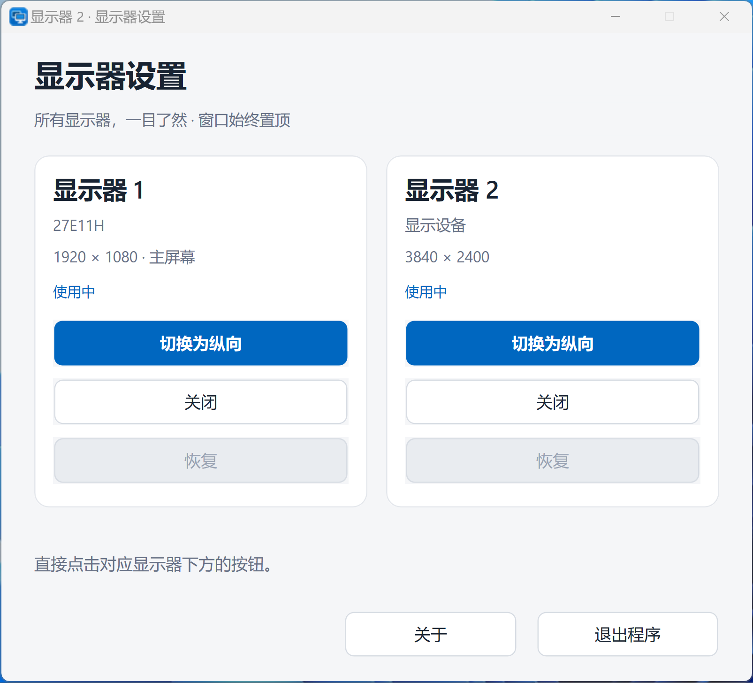The height and width of the screenshot is (683, 753).
Task: Click the 3840 × 2400 resolution text
Action: [447, 257]
